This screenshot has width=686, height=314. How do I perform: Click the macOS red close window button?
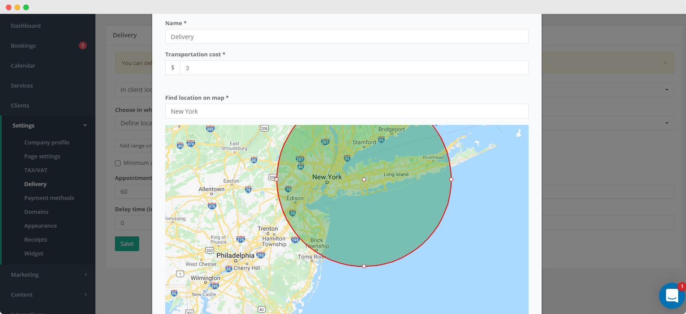click(9, 7)
